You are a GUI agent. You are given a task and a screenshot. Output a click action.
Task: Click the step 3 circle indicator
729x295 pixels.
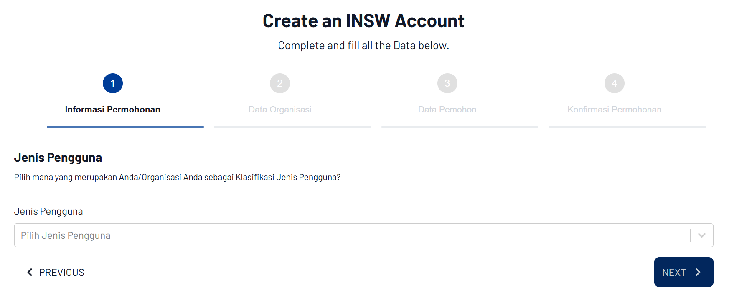[x=447, y=83]
